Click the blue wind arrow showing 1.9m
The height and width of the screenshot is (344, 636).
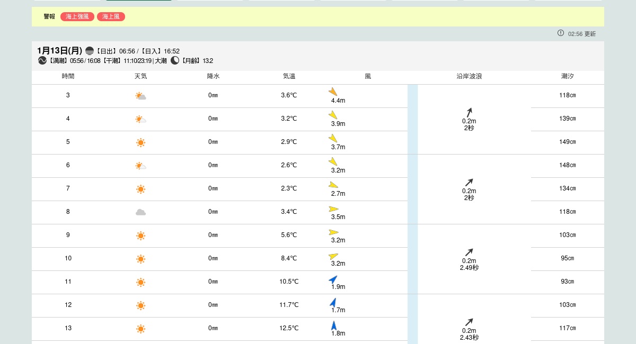[333, 279]
